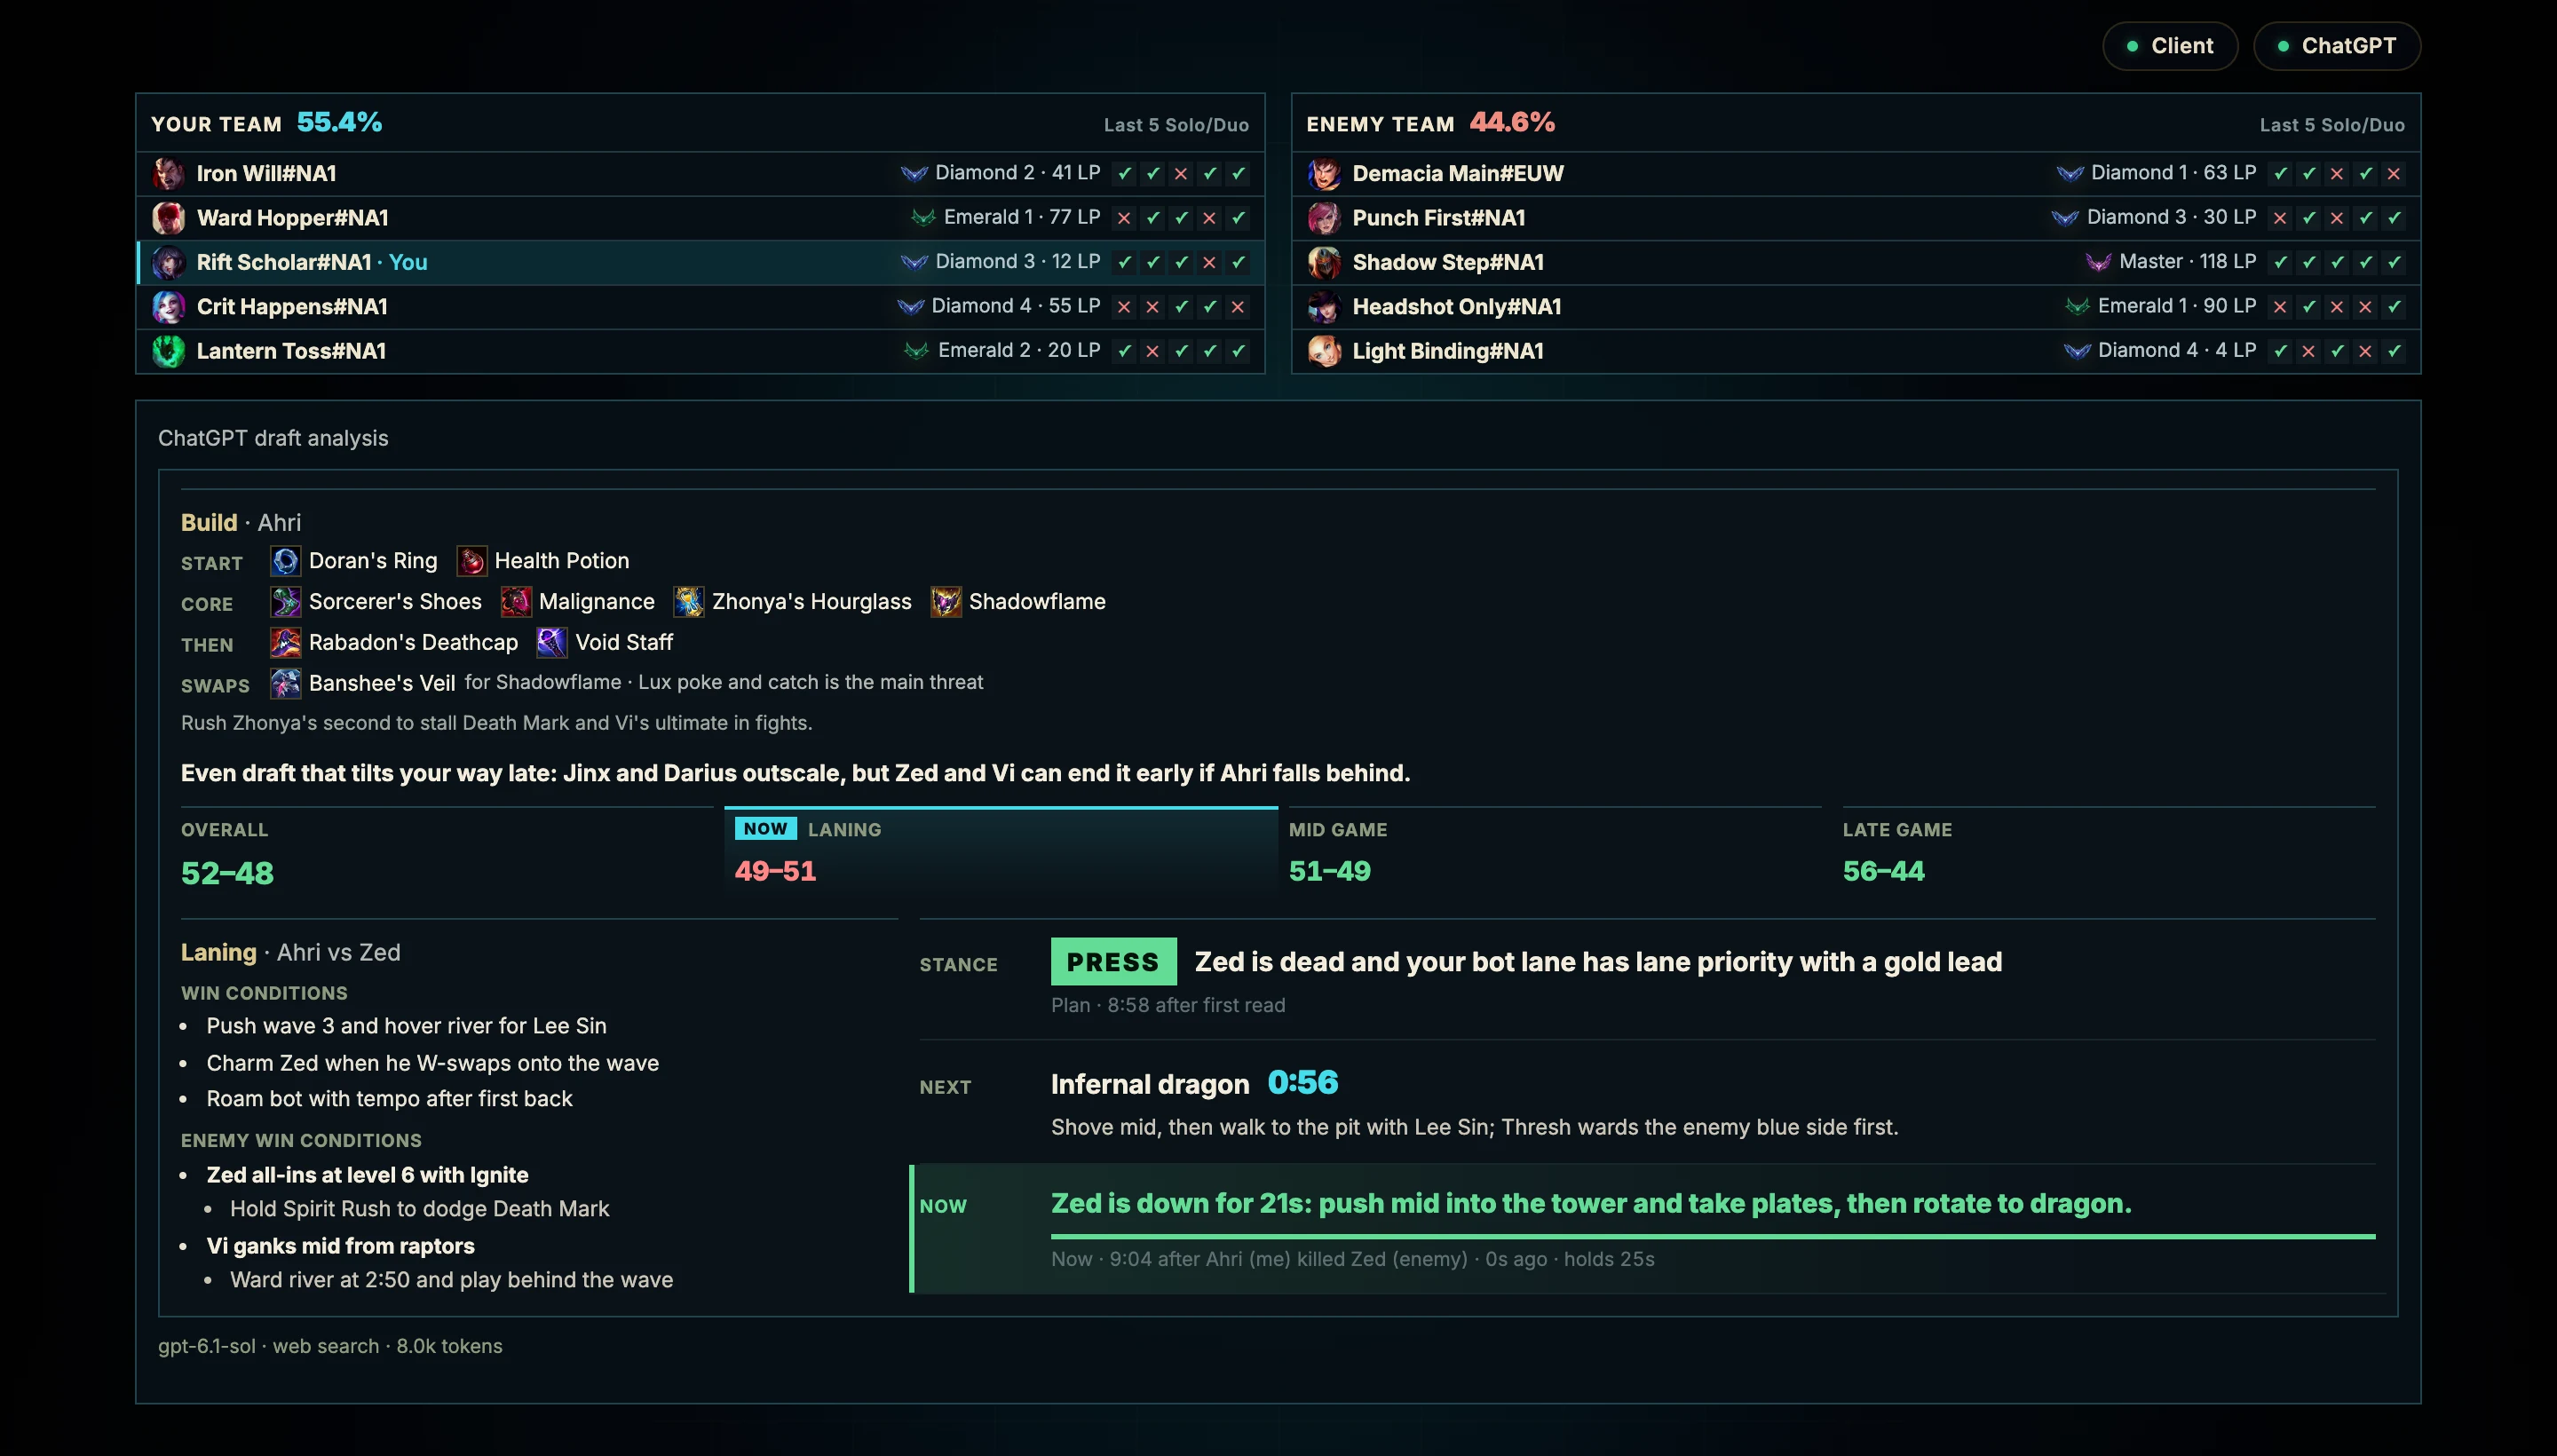The height and width of the screenshot is (1456, 2557).
Task: Select the Laning 49–51 phase tab
Action: click(1001, 850)
